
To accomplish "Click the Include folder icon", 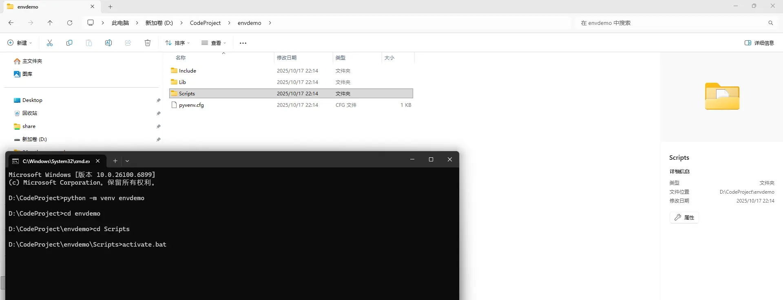I will tap(174, 71).
